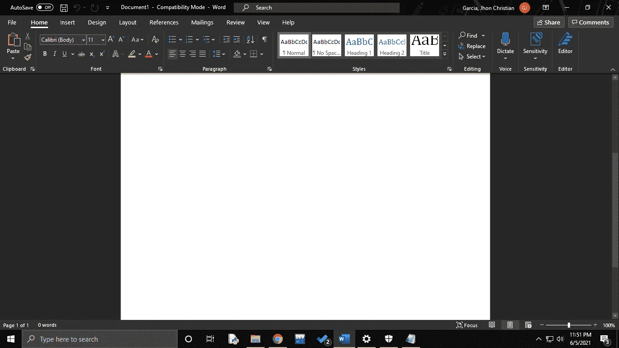Image resolution: width=619 pixels, height=348 pixels.
Task: Turn on the AutoSave switch
Action: point(44,8)
